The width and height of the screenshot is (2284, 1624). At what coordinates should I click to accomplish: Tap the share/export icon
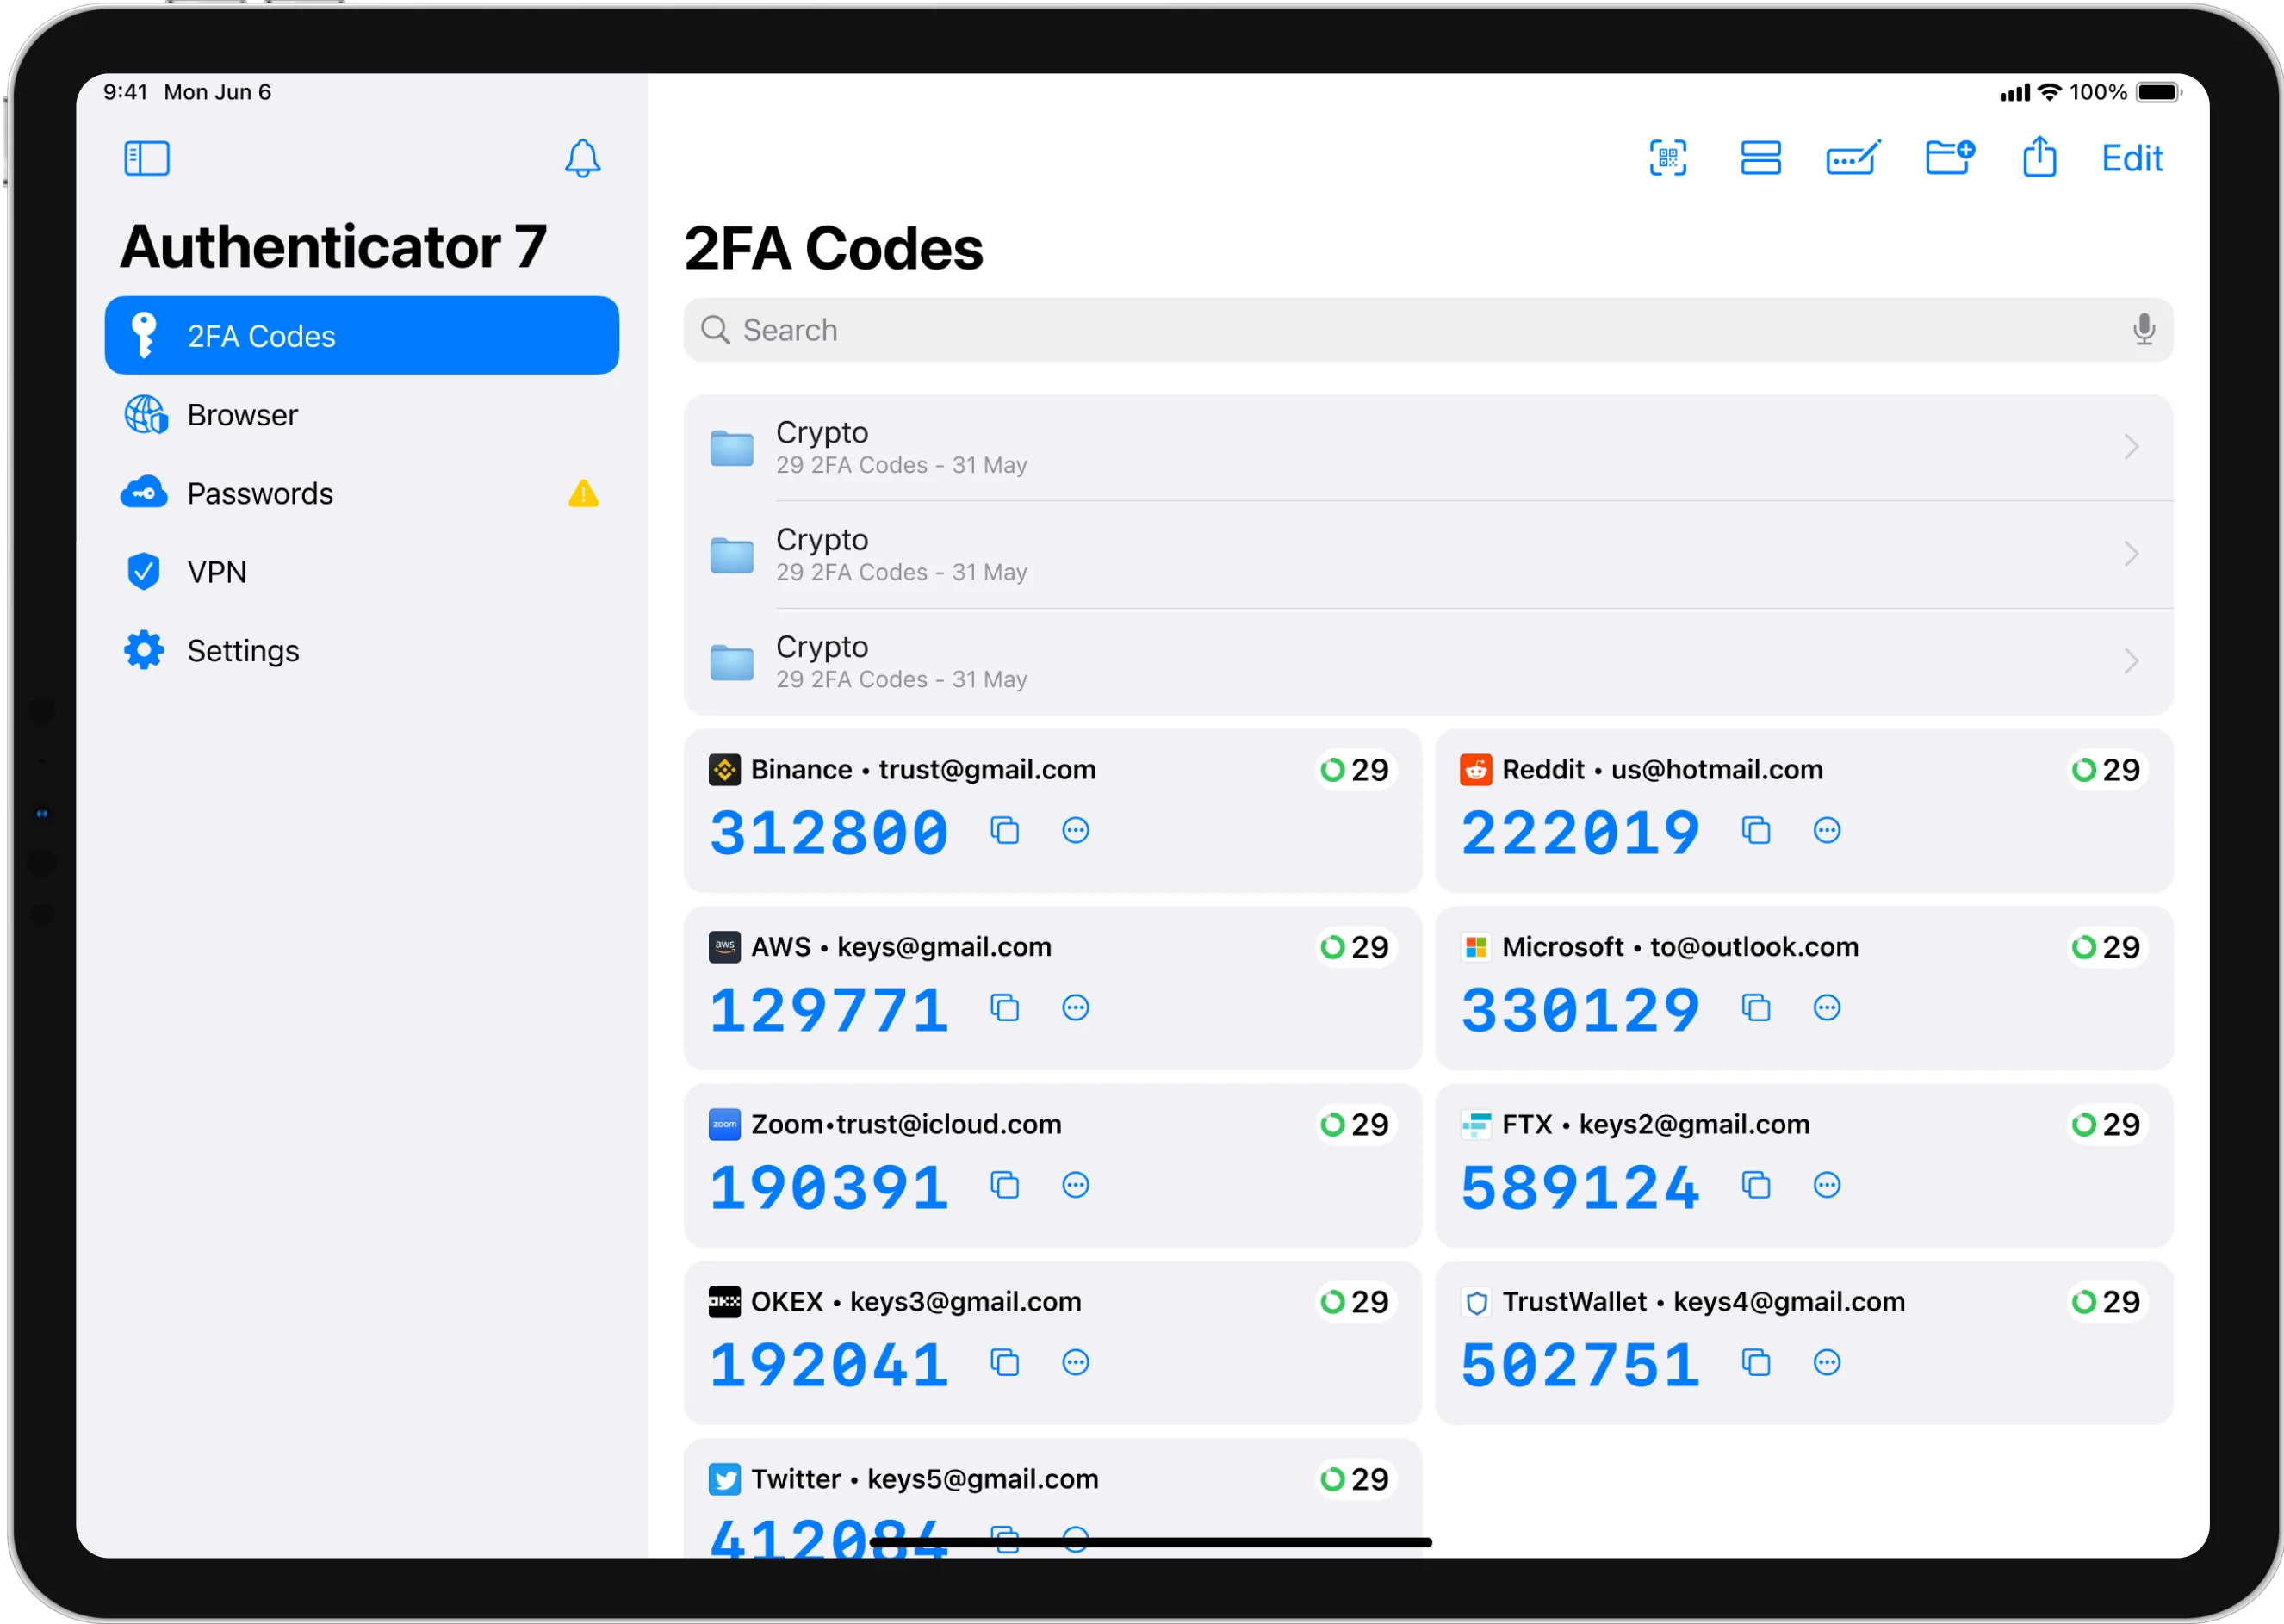tap(2039, 157)
